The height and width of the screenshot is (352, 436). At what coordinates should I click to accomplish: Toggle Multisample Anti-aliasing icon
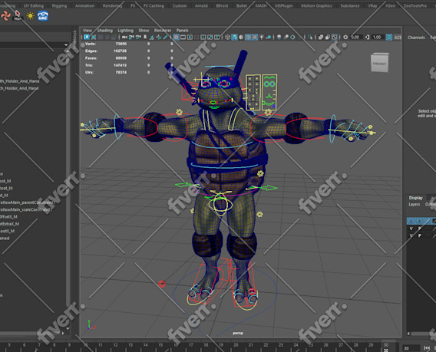tap(292, 38)
